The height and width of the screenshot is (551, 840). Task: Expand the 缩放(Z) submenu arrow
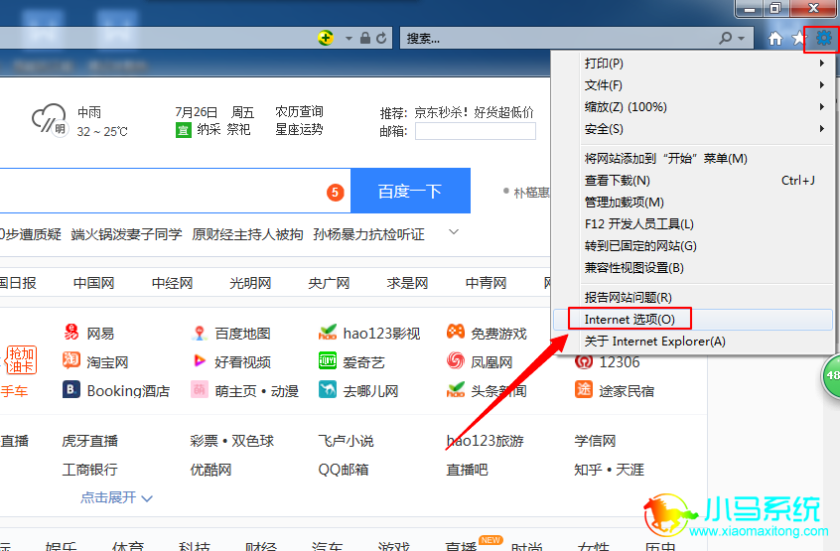click(822, 107)
